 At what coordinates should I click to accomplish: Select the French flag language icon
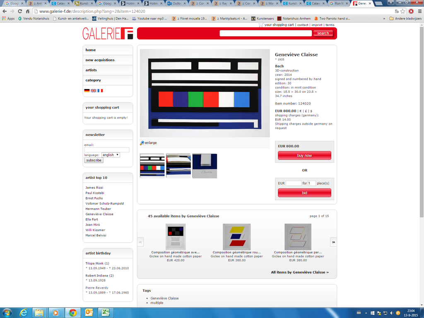[100, 90]
